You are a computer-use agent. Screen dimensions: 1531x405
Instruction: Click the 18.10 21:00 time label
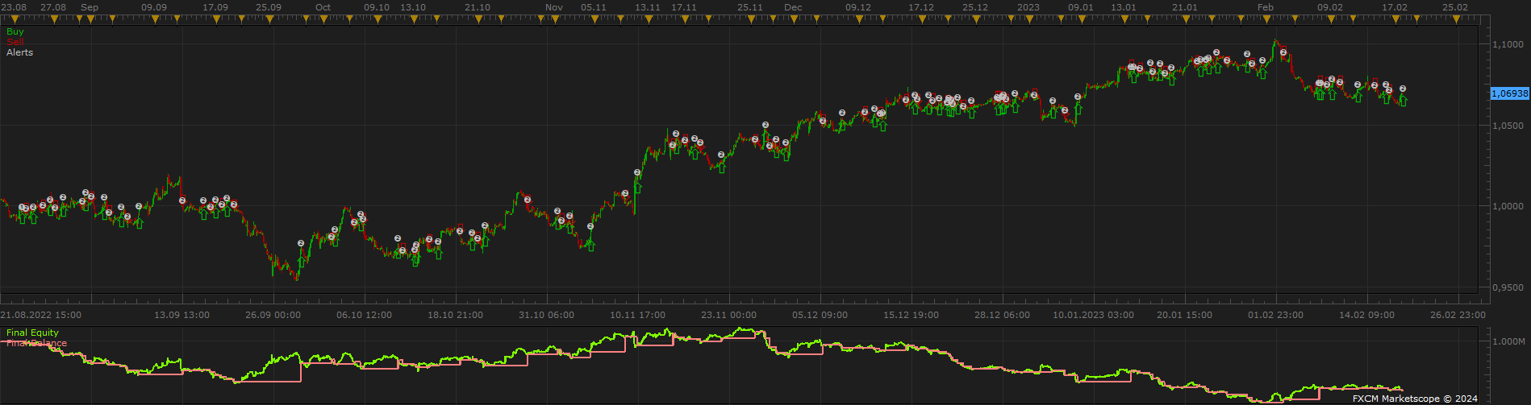[456, 315]
